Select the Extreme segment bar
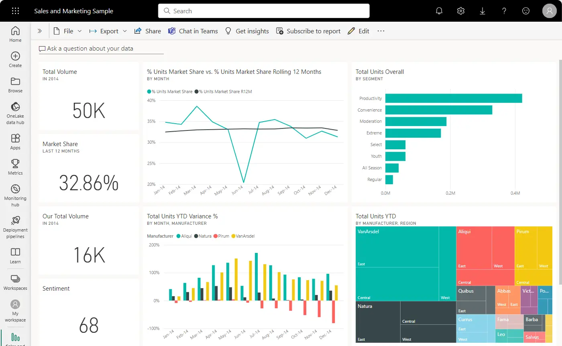Screen dimensions: 562x346 [413, 133]
